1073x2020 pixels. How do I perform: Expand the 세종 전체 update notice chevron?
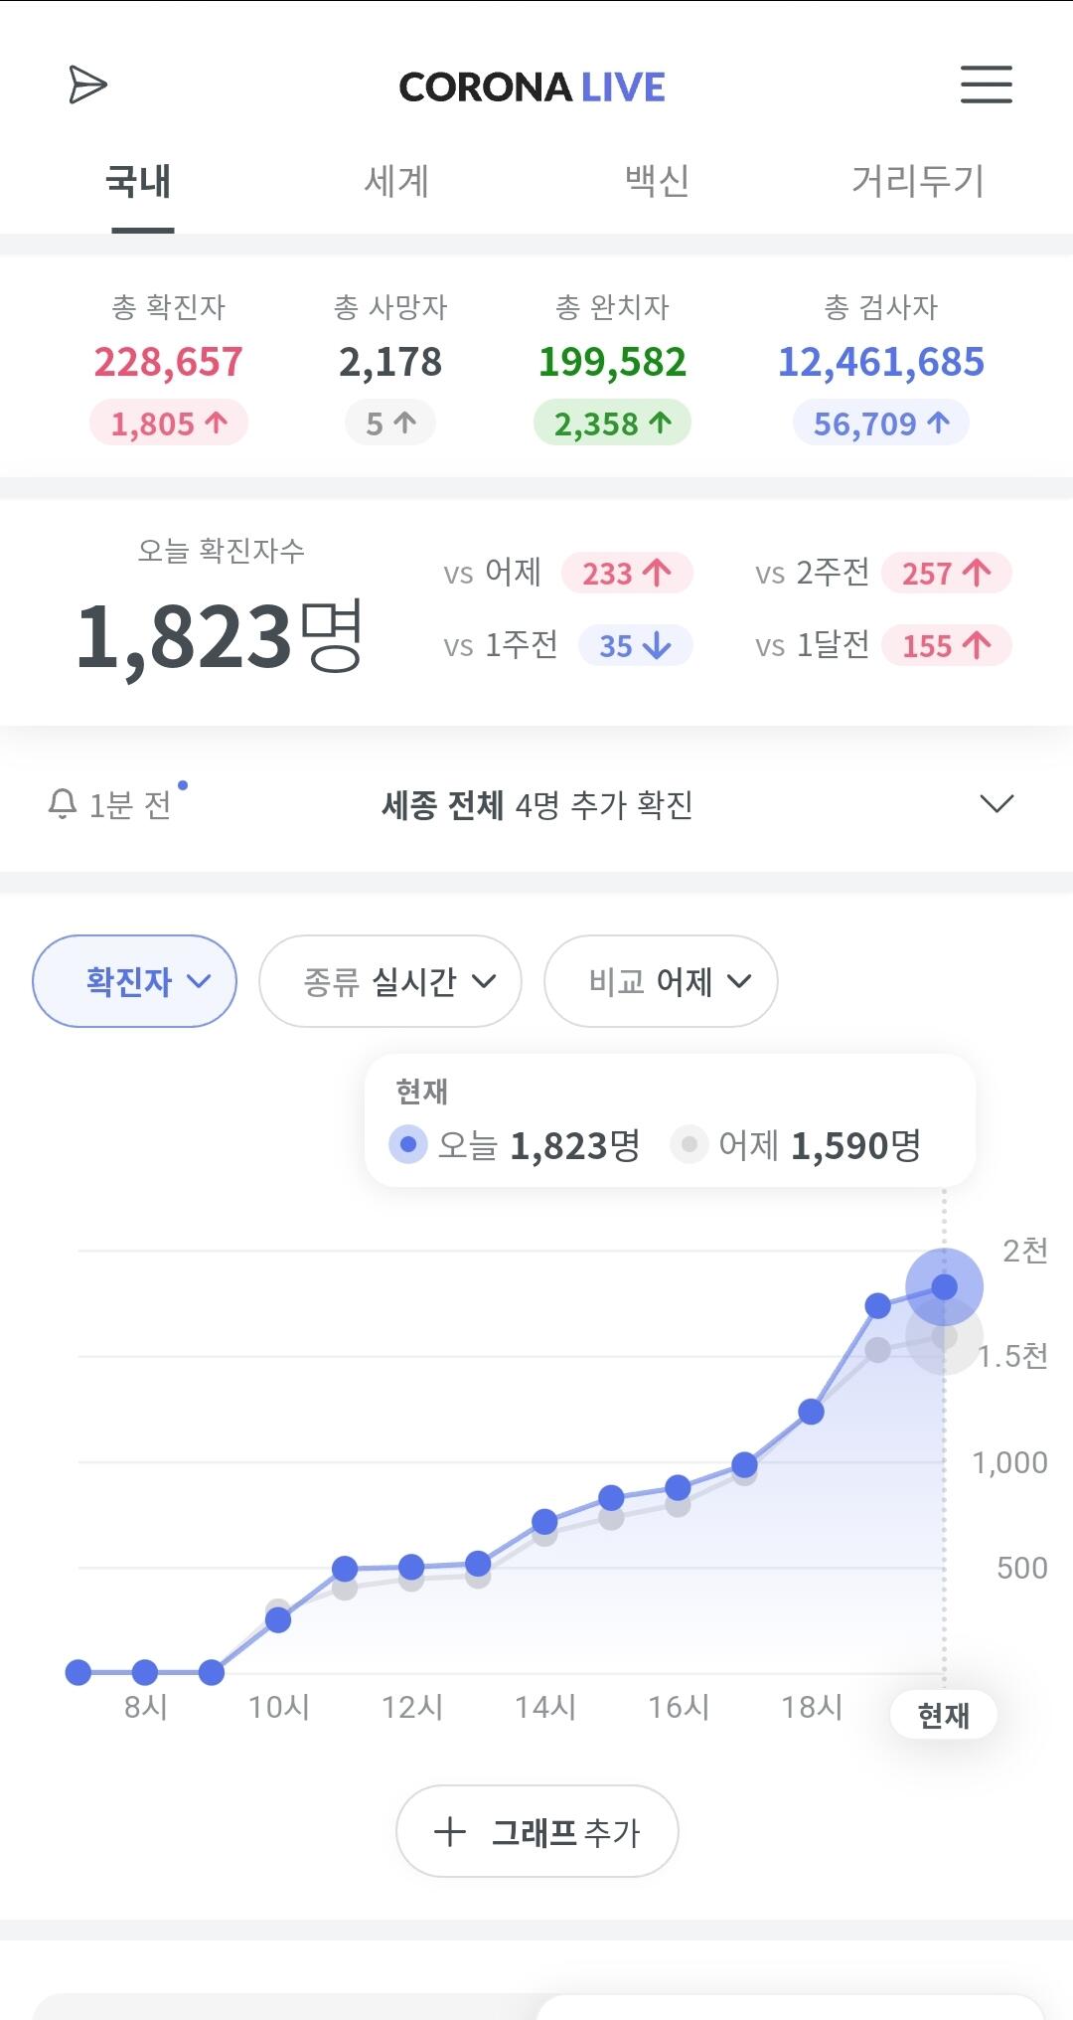click(996, 803)
